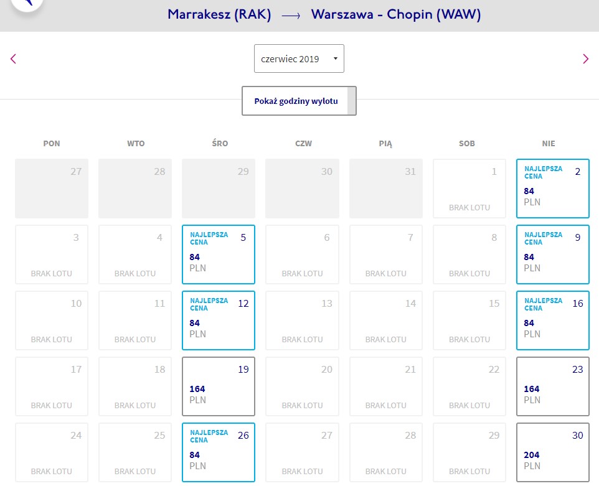599x486 pixels.
Task: Go to previous month with left arrow
Action: click(13, 58)
